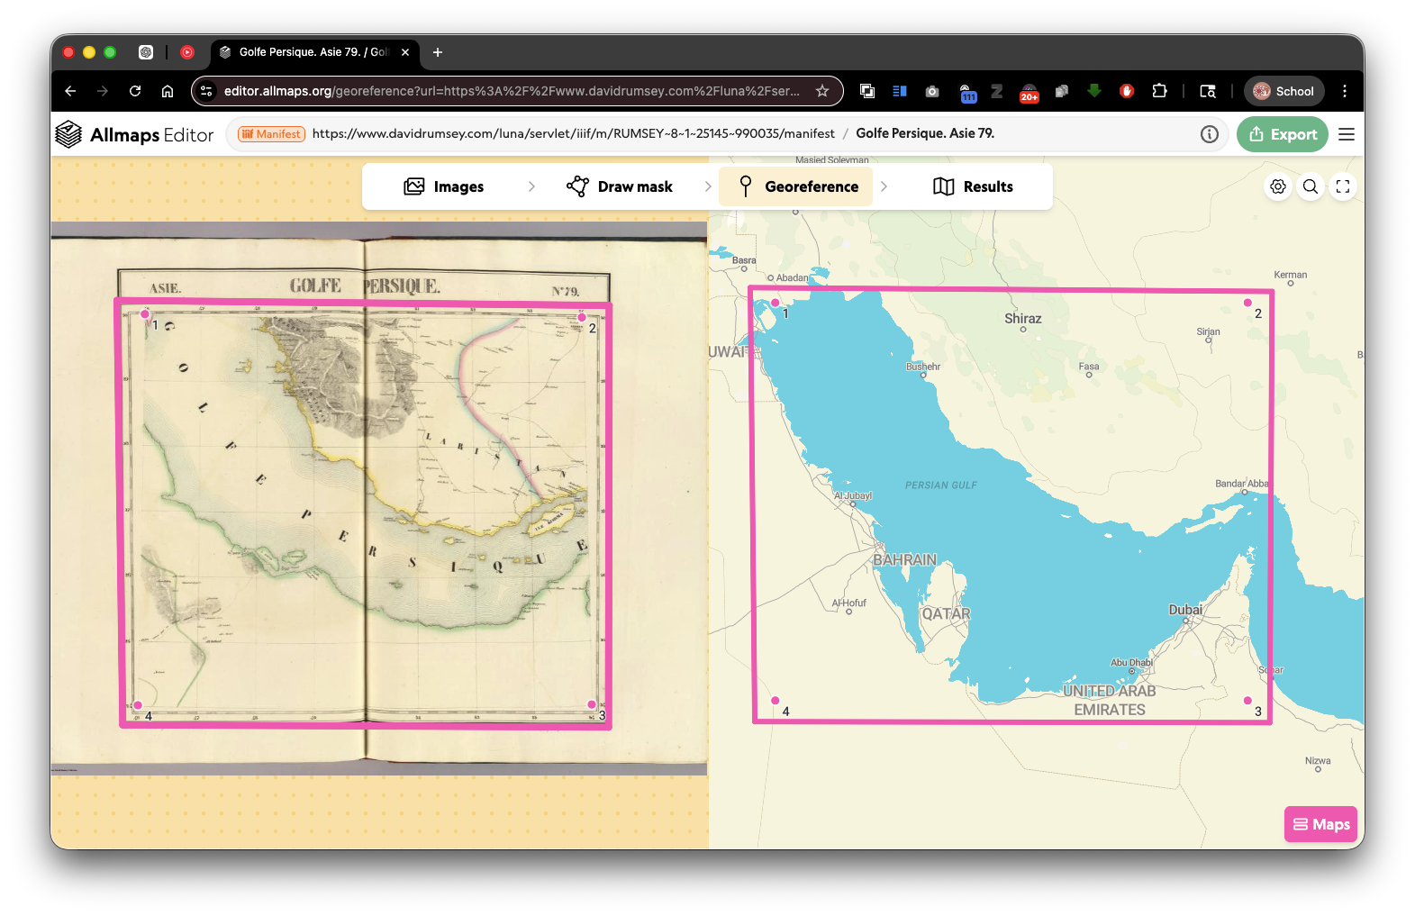Image resolution: width=1415 pixels, height=916 pixels.
Task: Click the green Export button
Action: 1283,134
